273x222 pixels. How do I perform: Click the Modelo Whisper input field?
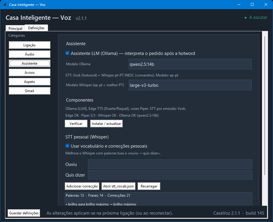[x=190, y=85]
